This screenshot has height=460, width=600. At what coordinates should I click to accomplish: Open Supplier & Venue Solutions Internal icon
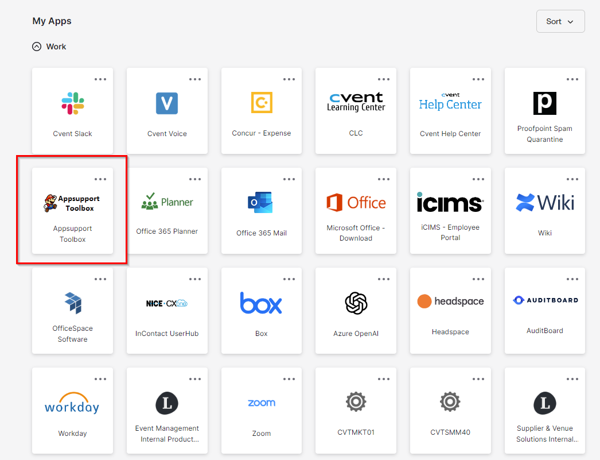click(x=545, y=403)
